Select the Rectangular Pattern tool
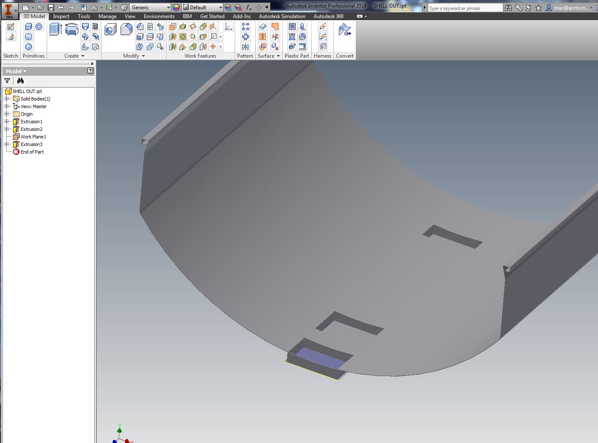The image size is (598, 443). [246, 27]
